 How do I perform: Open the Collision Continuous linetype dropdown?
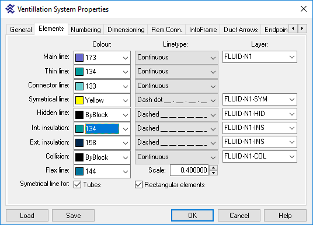click(176, 157)
